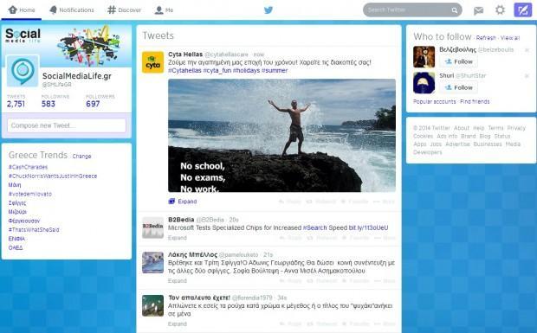Open direct messages envelope icon
The height and width of the screenshot is (333, 537).
point(478,10)
